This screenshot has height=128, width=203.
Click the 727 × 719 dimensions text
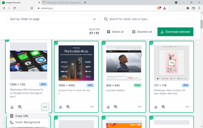coord(160,85)
